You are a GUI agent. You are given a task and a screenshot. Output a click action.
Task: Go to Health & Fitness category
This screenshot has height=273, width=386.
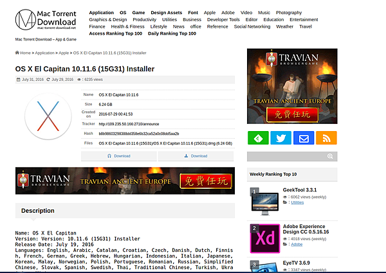tap(128, 26)
